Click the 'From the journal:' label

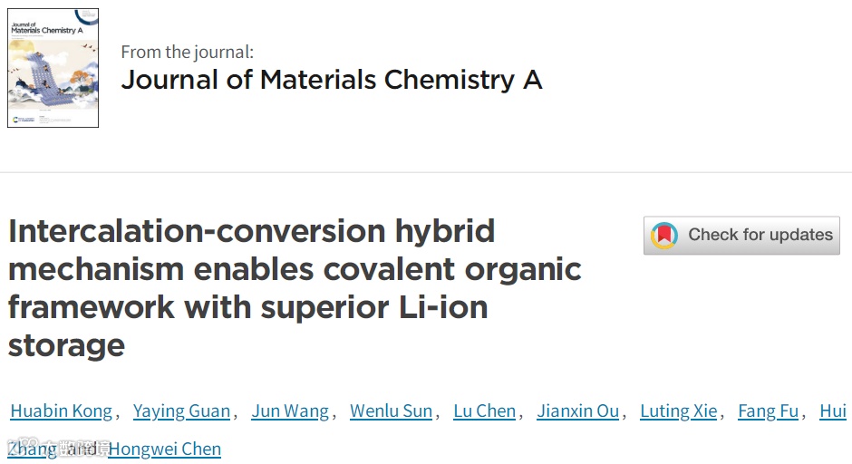[x=187, y=52]
